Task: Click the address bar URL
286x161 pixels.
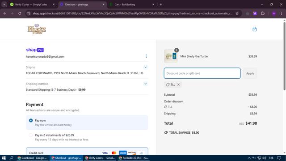Action: (132, 13)
